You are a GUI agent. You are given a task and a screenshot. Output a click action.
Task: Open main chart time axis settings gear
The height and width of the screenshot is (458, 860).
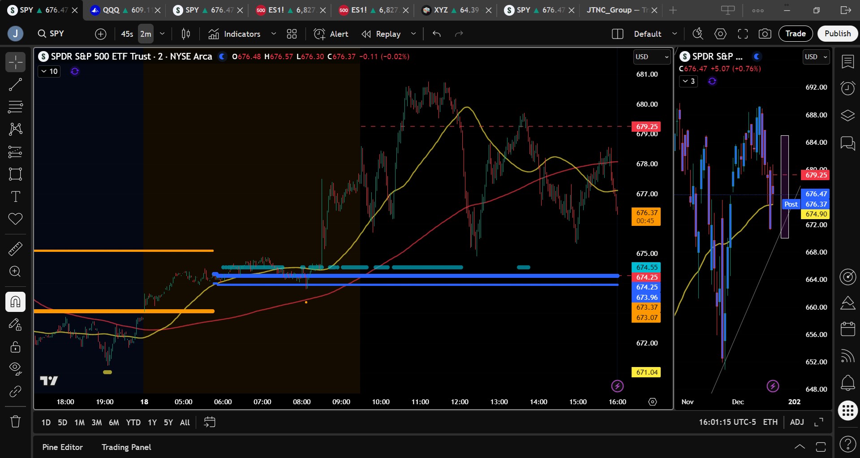click(653, 402)
